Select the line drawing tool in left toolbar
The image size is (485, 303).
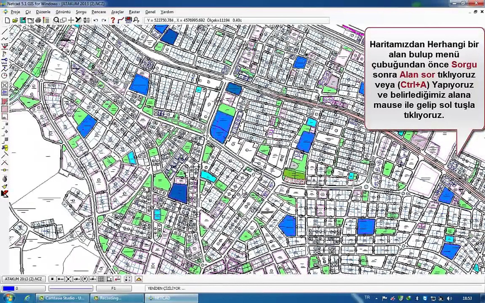(5, 31)
